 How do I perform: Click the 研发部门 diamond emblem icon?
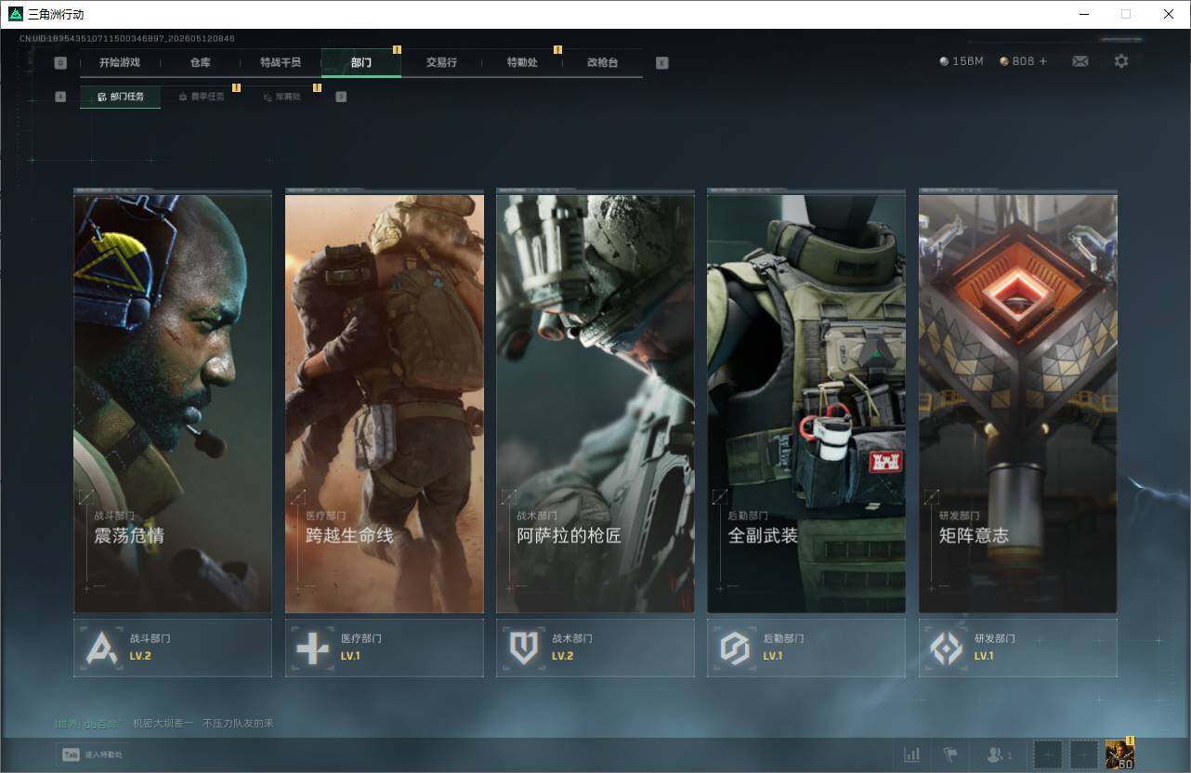[947, 648]
